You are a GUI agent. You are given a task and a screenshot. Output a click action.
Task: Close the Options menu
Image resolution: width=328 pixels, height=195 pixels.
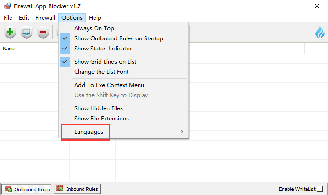click(72, 18)
